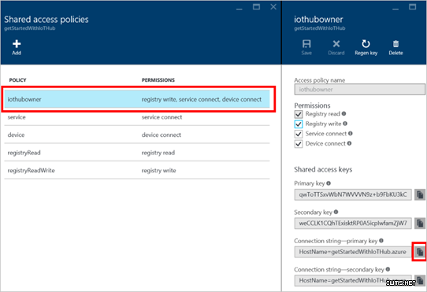Viewport: 427px width, 292px height.
Task: Add a new shared access policy
Action: click(17, 47)
